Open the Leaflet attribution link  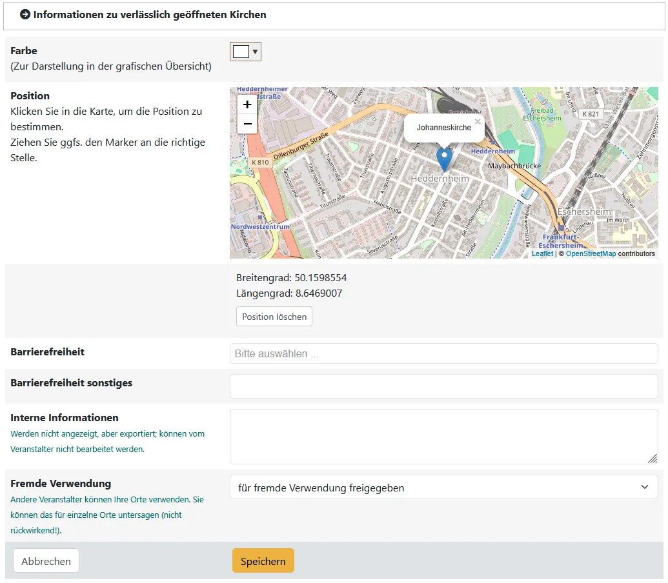coord(542,253)
